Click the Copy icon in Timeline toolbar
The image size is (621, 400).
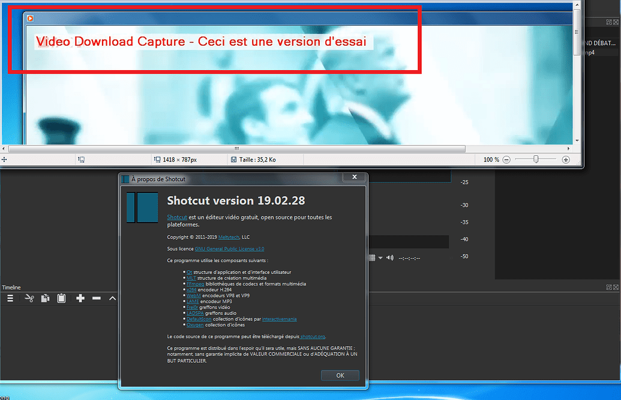click(x=45, y=298)
